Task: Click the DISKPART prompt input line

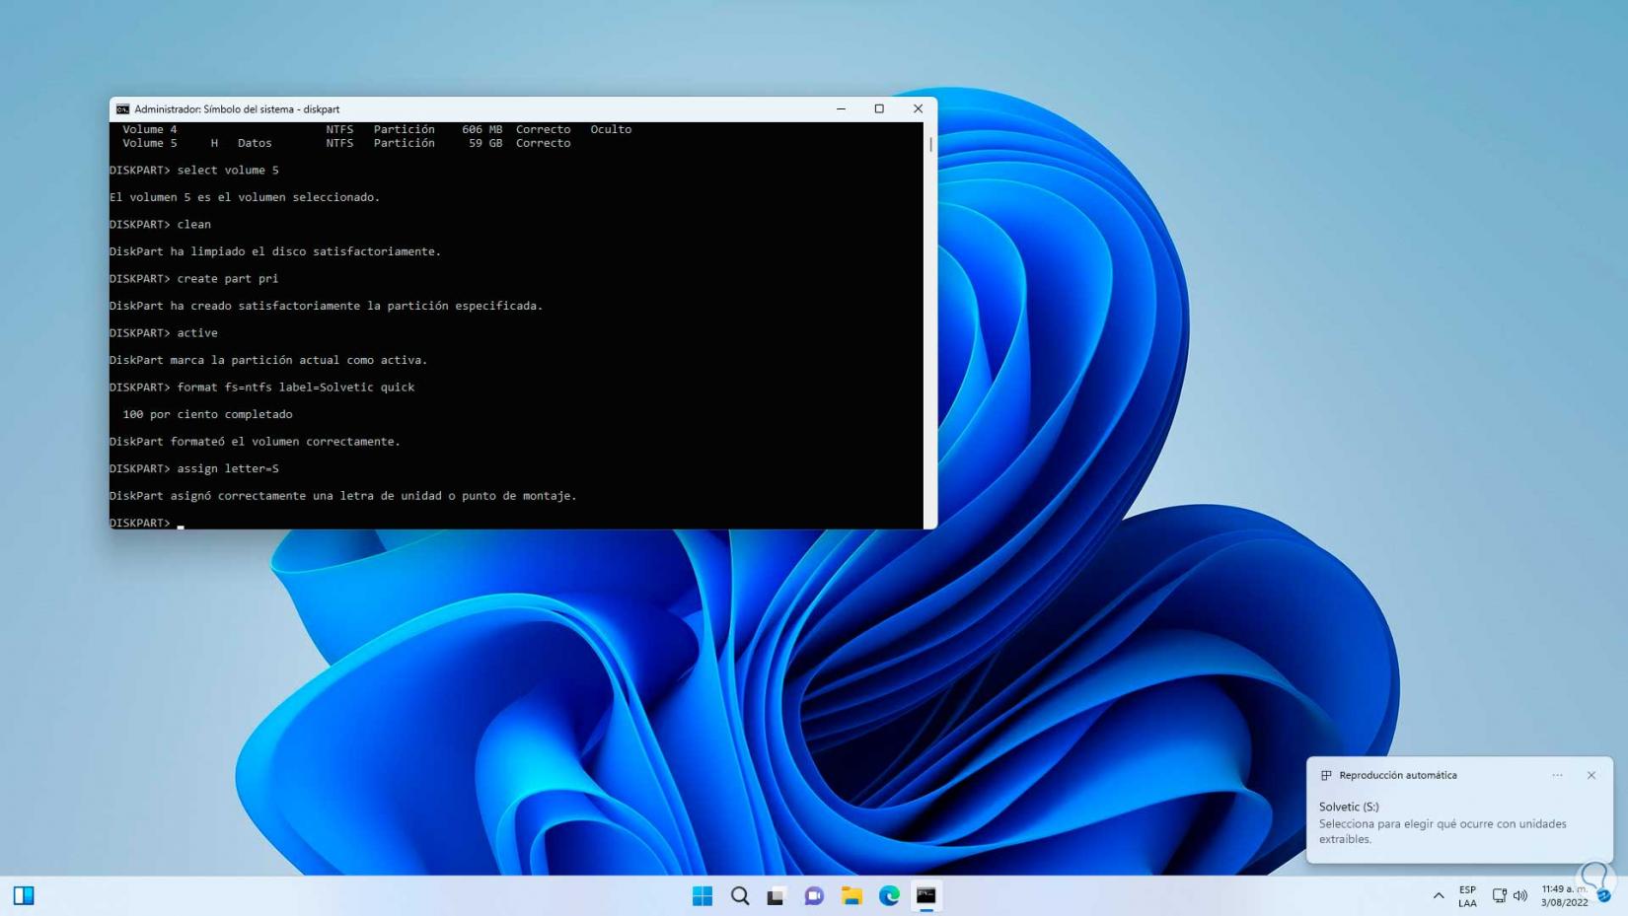Action: coord(395,523)
